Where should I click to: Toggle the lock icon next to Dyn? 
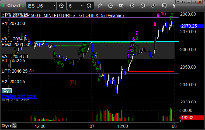pos(14,126)
